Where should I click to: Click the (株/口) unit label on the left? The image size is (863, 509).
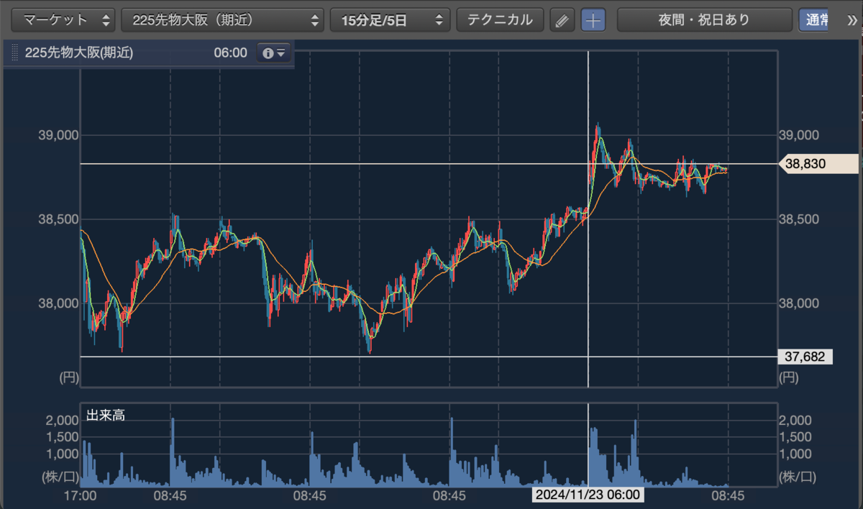click(x=60, y=476)
